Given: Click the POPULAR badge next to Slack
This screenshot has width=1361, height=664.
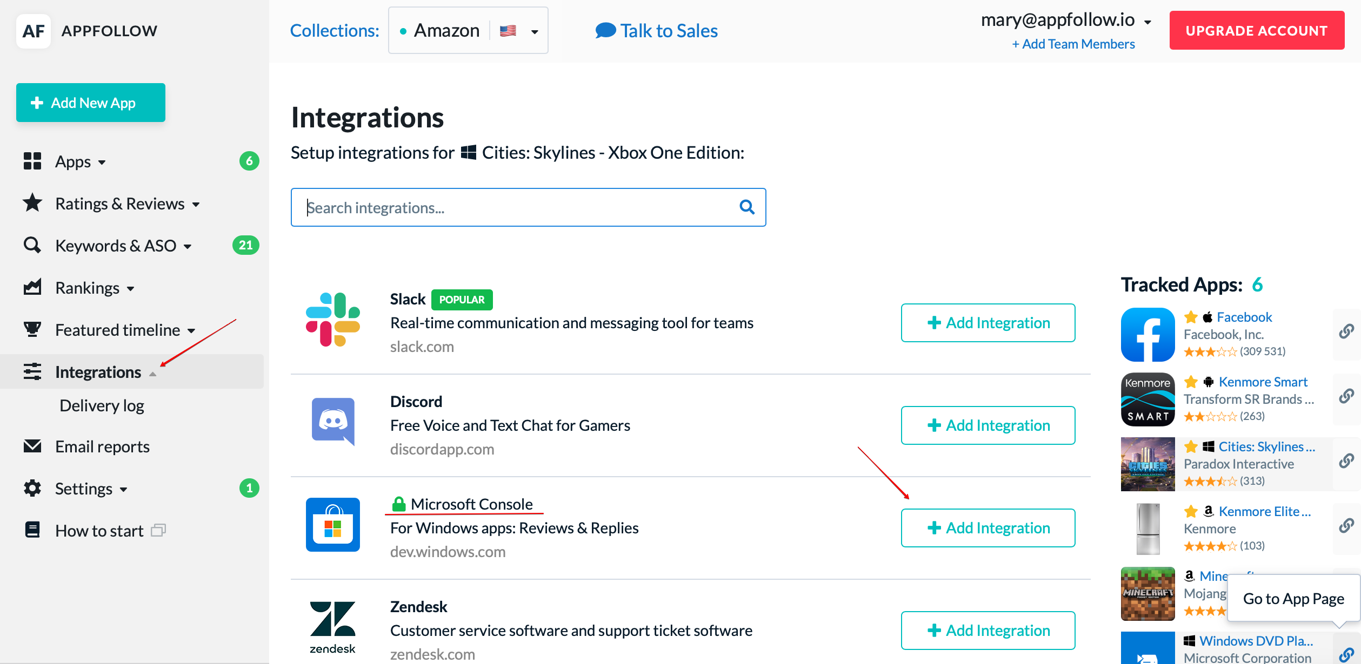Looking at the screenshot, I should [462, 300].
